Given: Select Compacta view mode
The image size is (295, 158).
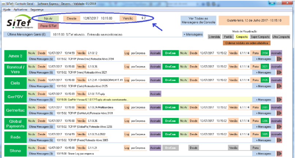Looking at the screenshot, I should [x=242, y=37].
